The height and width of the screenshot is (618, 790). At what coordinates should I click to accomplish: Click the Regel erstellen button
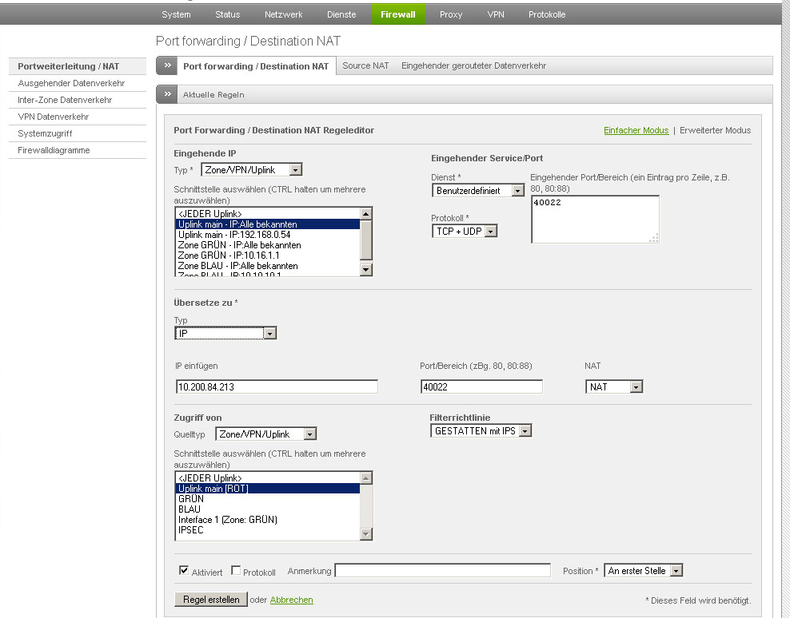(210, 600)
